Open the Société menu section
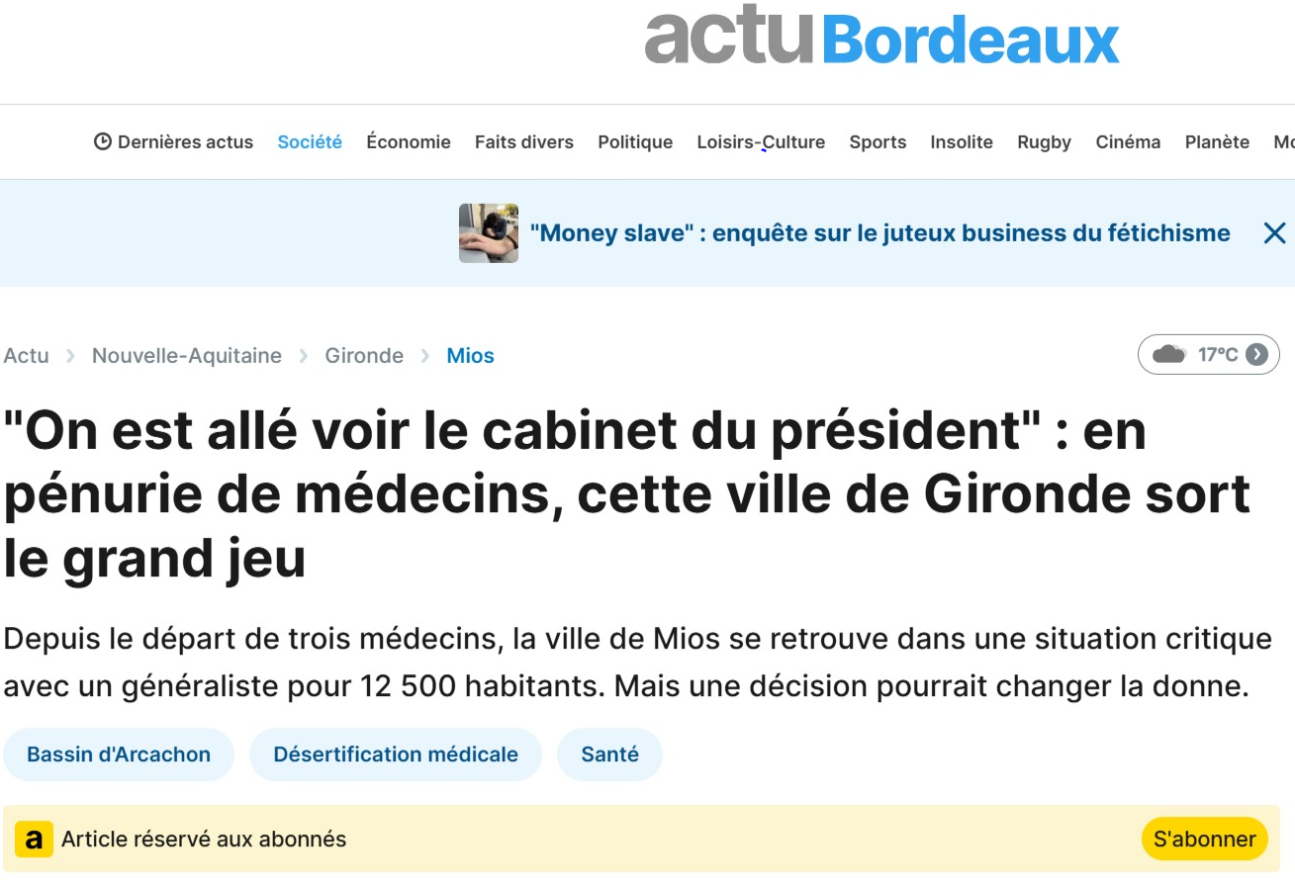1295x889 pixels. (x=310, y=142)
